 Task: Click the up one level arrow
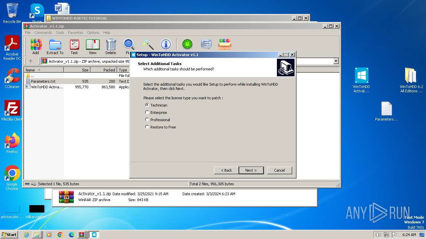pyautogui.click(x=31, y=61)
